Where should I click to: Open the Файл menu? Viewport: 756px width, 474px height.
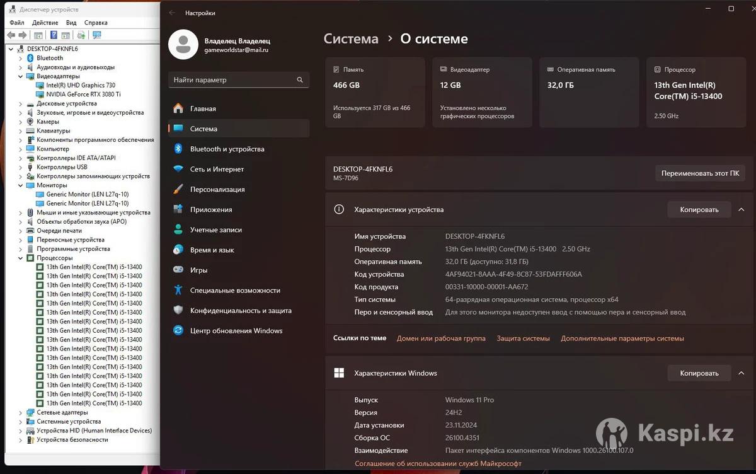pos(17,23)
